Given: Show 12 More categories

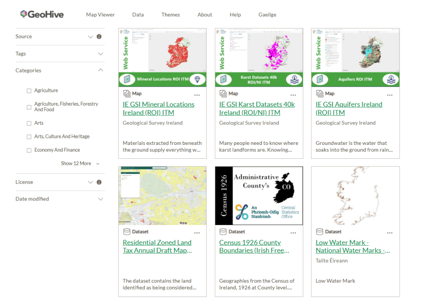Looking at the screenshot, I should coord(80,163).
